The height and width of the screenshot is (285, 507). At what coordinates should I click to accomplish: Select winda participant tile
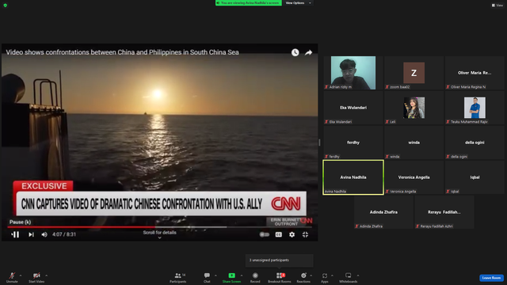coord(414,142)
